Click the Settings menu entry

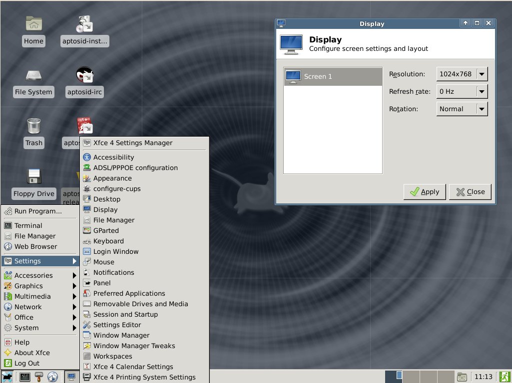tap(40, 261)
